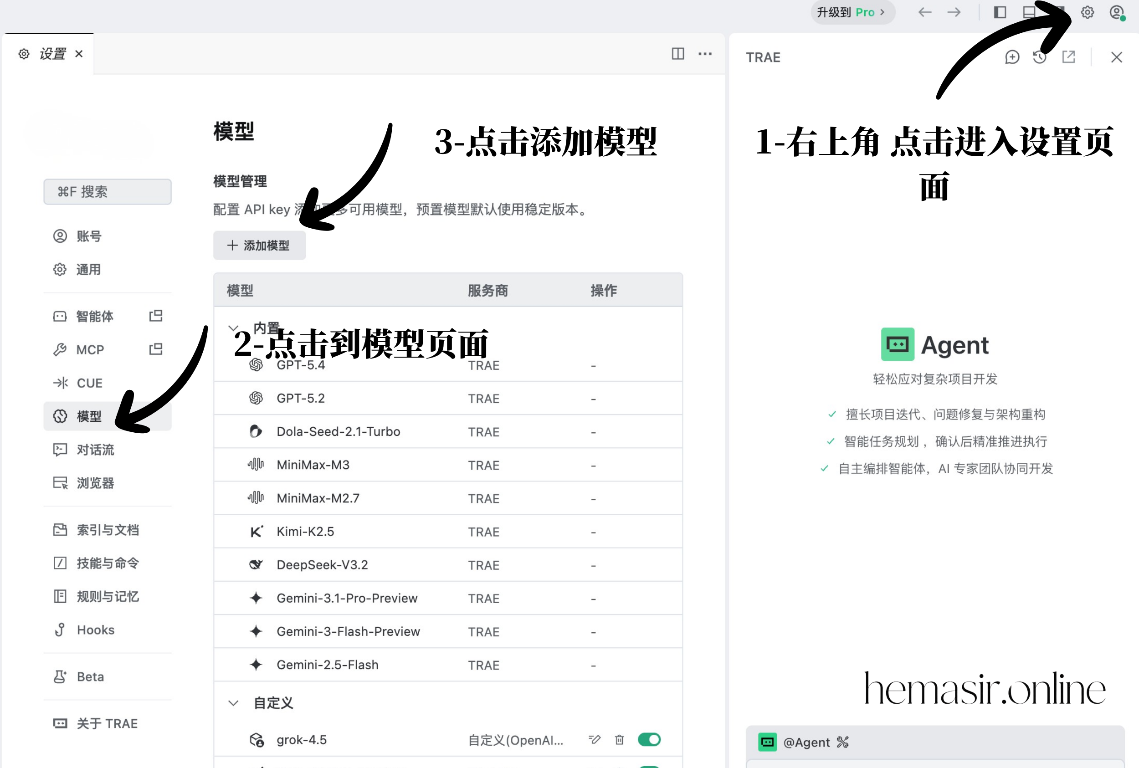Open the editor more-actions ellipsis menu
The width and height of the screenshot is (1139, 768).
click(x=705, y=53)
